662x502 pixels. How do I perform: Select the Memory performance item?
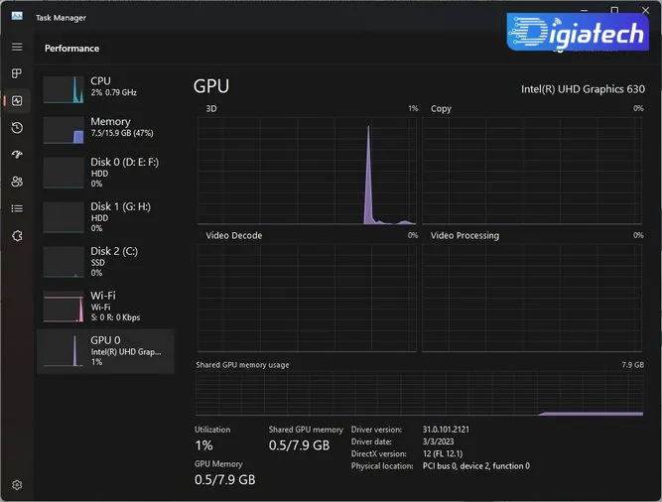[105, 130]
